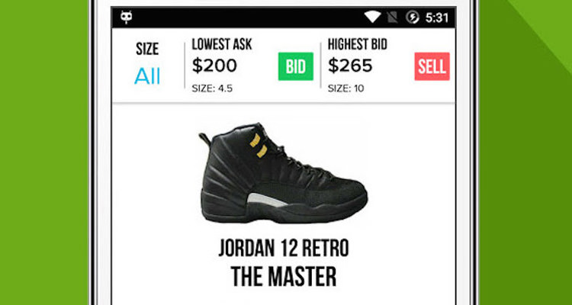Tap the CyanogenMod notification icon
This screenshot has height=305, width=572.
tap(126, 17)
